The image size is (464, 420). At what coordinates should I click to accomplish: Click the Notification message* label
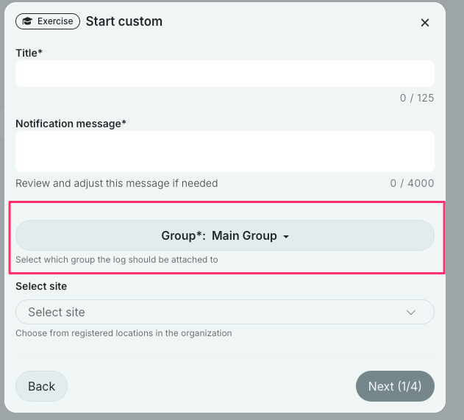(x=71, y=124)
